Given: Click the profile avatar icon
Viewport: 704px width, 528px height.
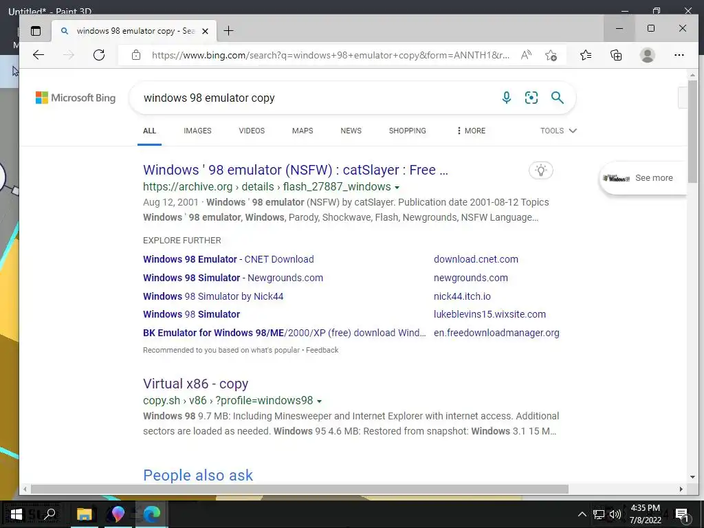Looking at the screenshot, I should [648, 55].
